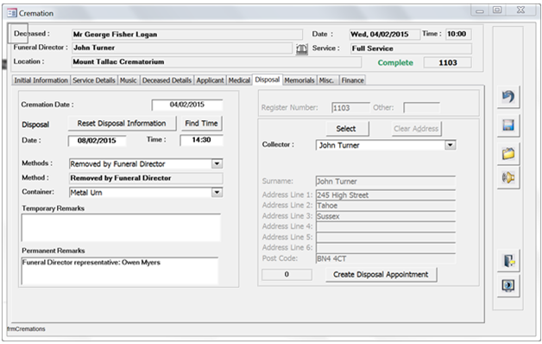The height and width of the screenshot is (344, 542).
Task: Click the Disposal Date field 08/02/2015
Action: pyautogui.click(x=98, y=141)
